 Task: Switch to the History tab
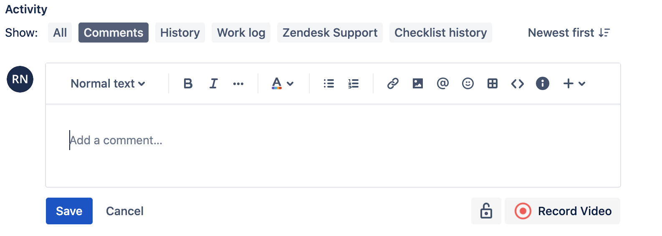coord(180,33)
